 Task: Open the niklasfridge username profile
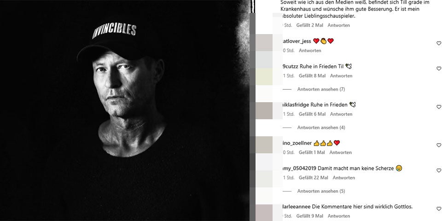[296, 105]
